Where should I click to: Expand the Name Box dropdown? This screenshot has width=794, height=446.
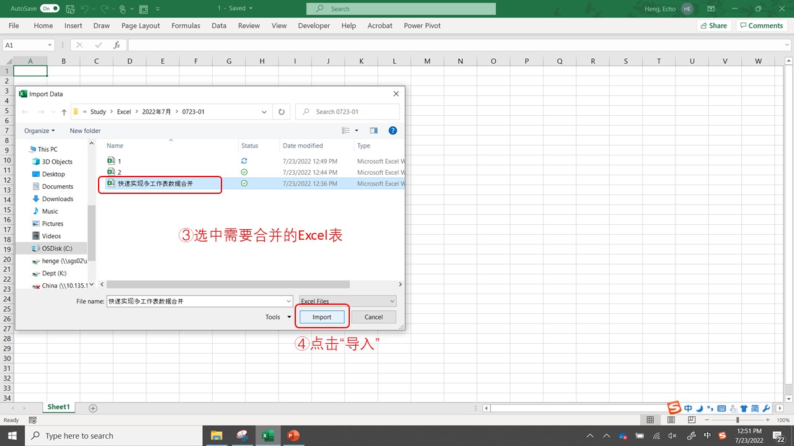pyautogui.click(x=50, y=45)
